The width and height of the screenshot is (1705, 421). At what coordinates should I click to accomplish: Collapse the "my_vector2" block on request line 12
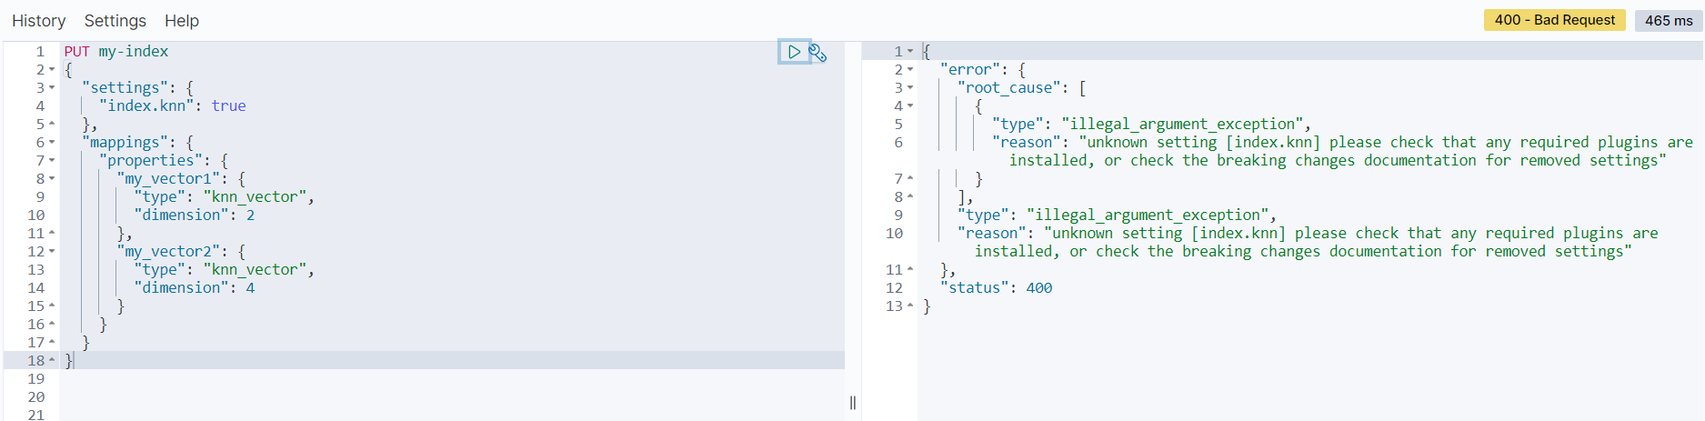coord(52,252)
